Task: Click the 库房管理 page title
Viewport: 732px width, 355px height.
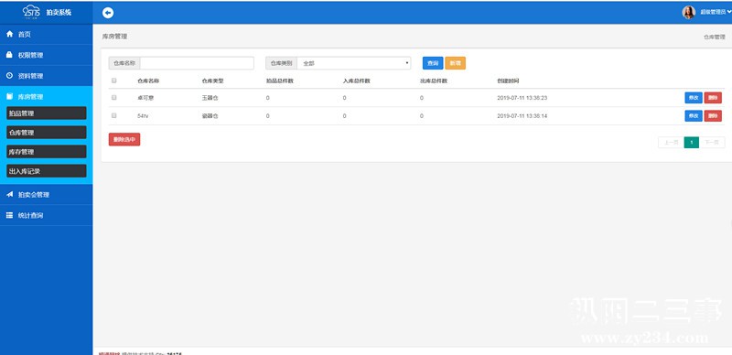Action: [114, 36]
